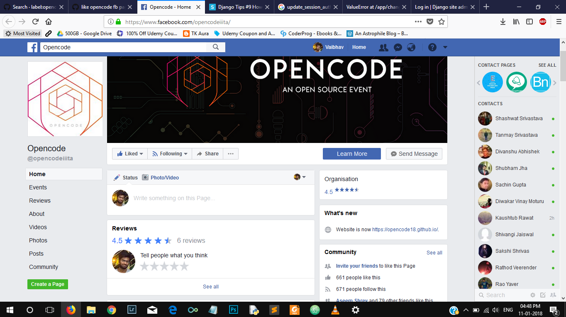Switch to the Django Tips browser tab
Image resolution: width=566 pixels, height=317 pixels.
point(233,7)
